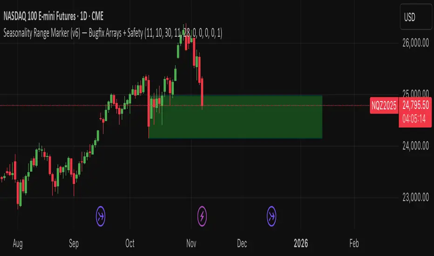Click the green seasonality range box

(x=235, y=117)
